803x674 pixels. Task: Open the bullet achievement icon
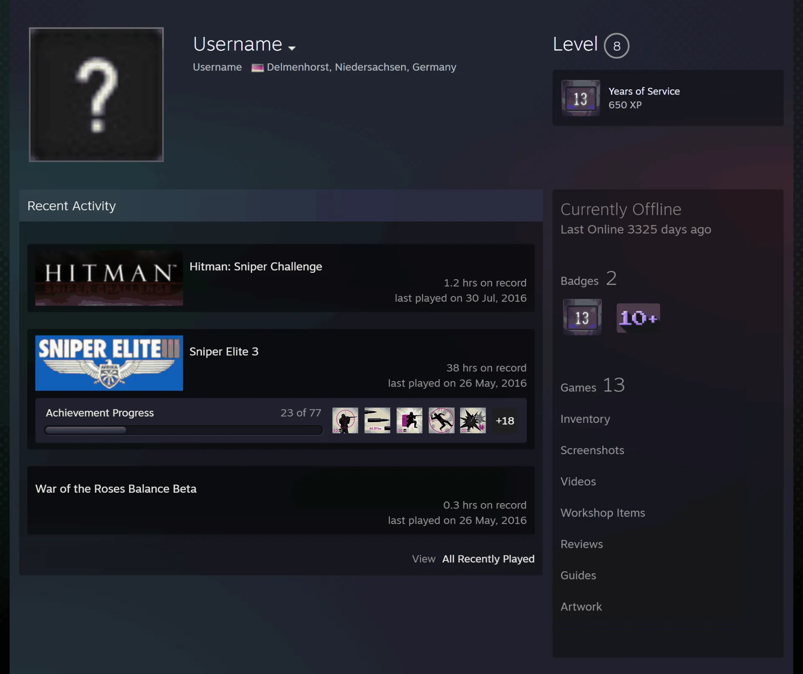(377, 420)
